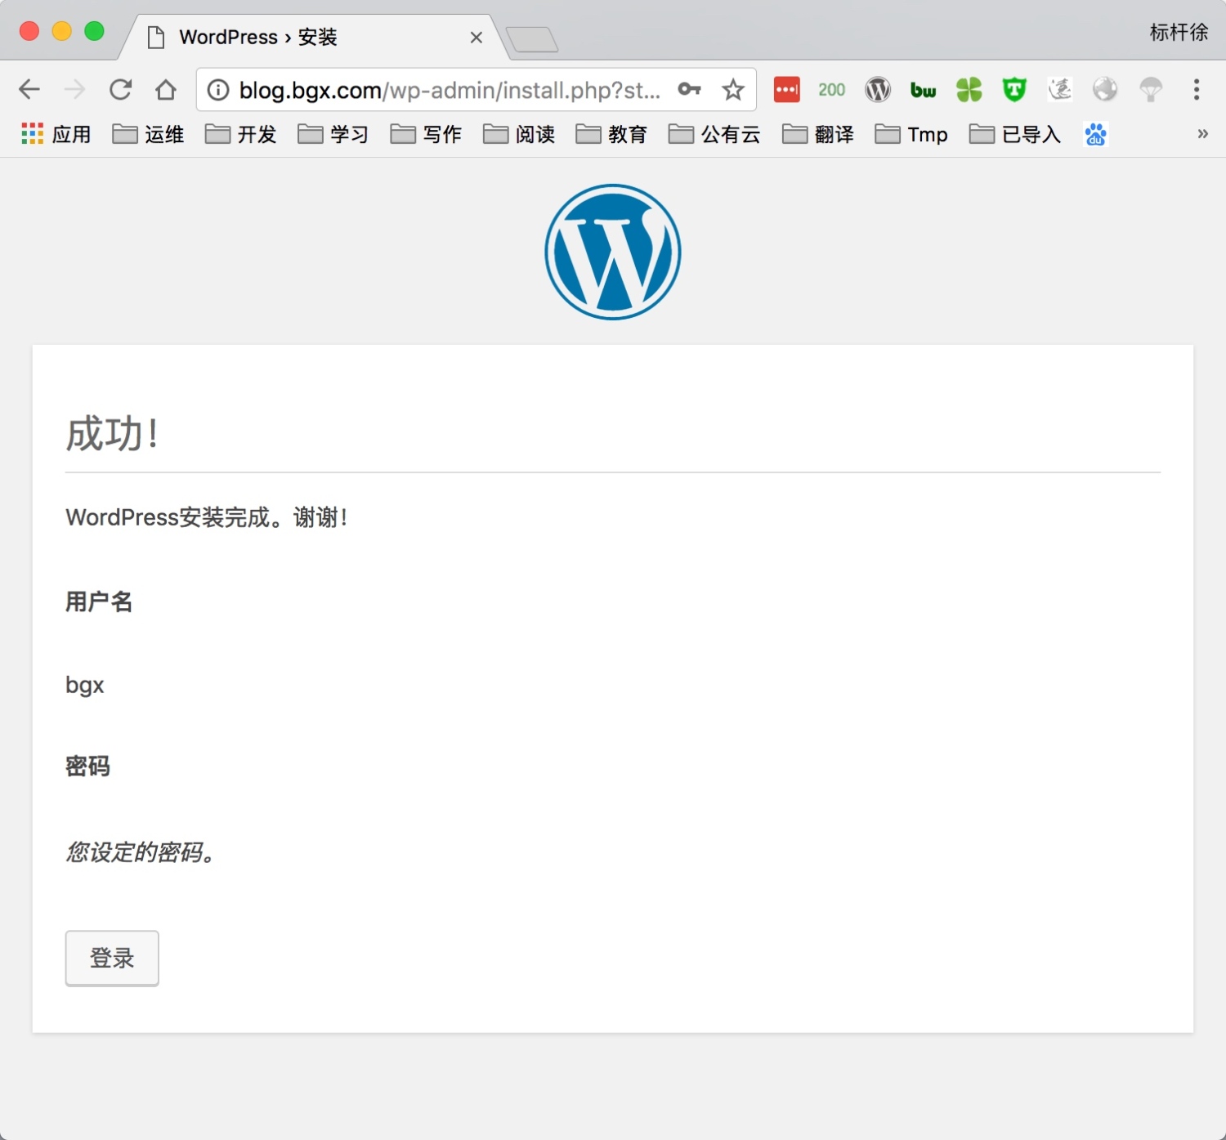Screen dimensions: 1226x1140
Task: Open the 运维 bookmarks folder
Action: [148, 134]
